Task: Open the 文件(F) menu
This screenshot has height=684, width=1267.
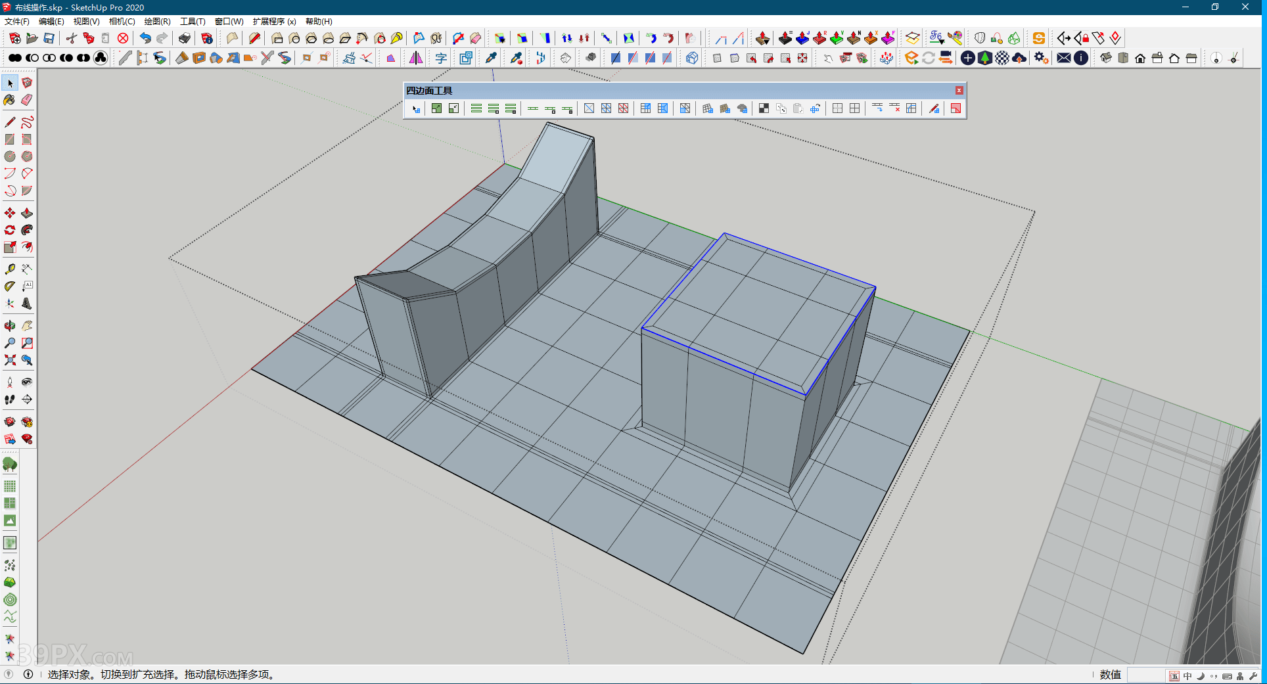Action: pos(18,21)
